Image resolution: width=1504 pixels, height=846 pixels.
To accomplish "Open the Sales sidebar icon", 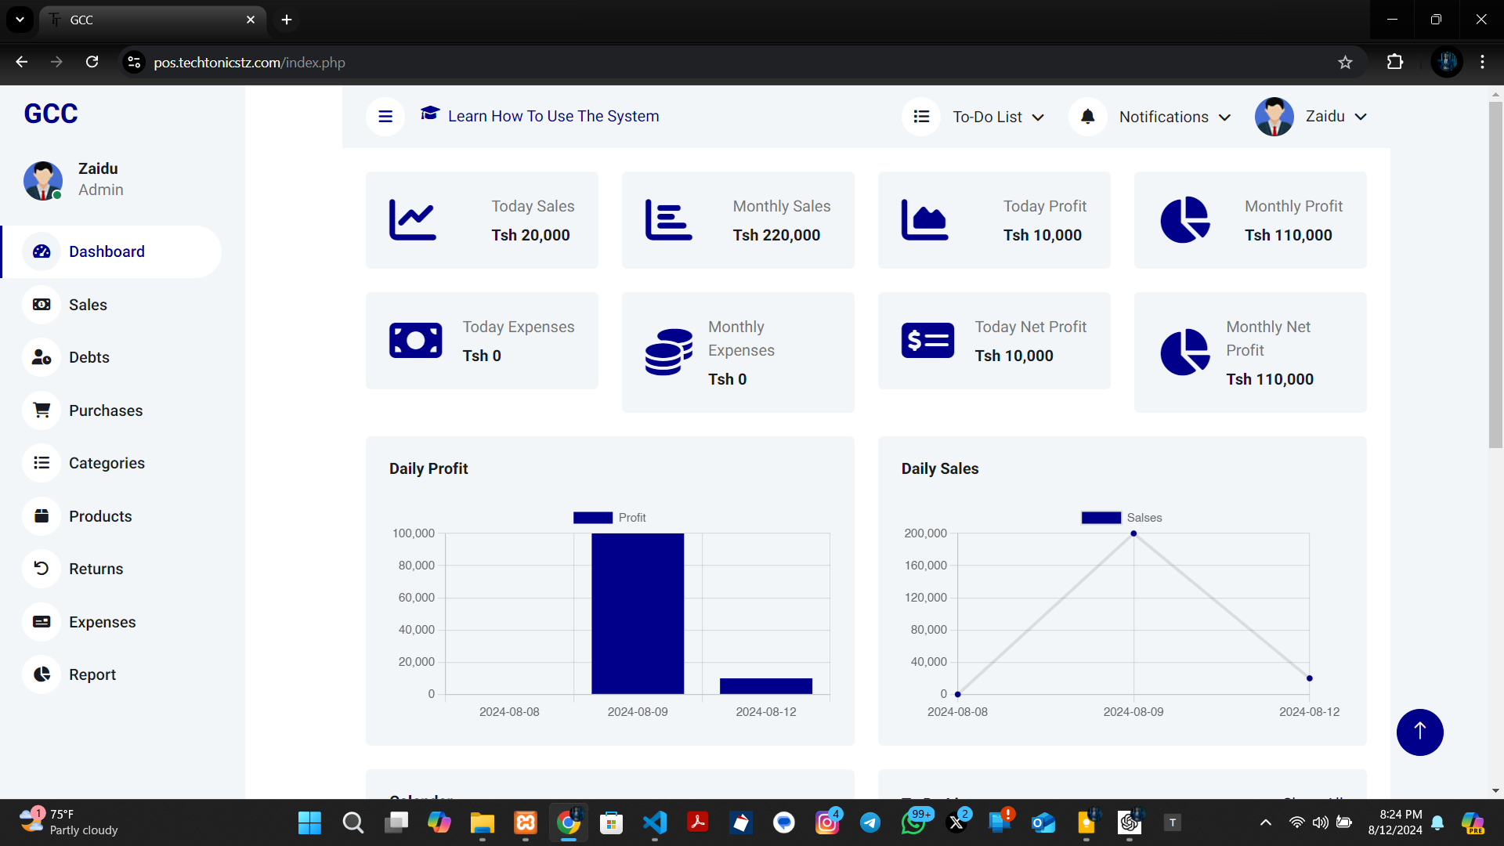I will (x=42, y=305).
